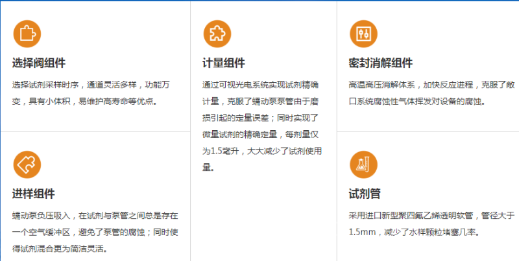
Task: Click the line starting 1.5mm，减少了水样颗粒
Action: 414,233
